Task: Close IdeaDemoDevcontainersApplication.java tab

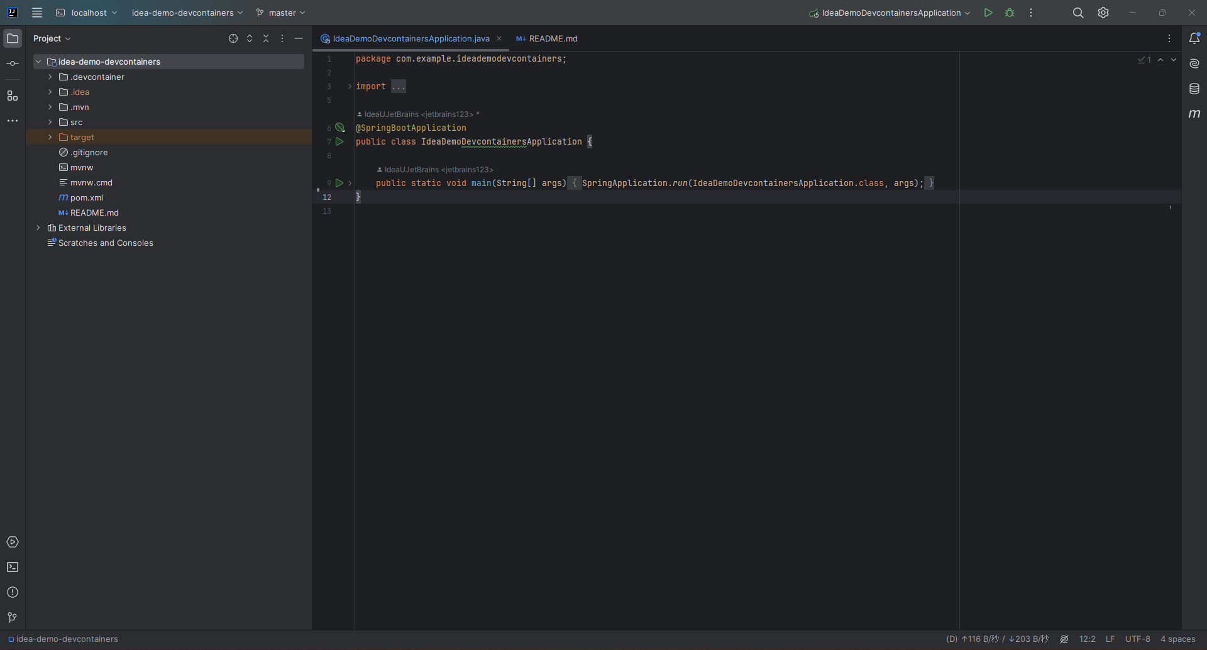Action: [499, 38]
